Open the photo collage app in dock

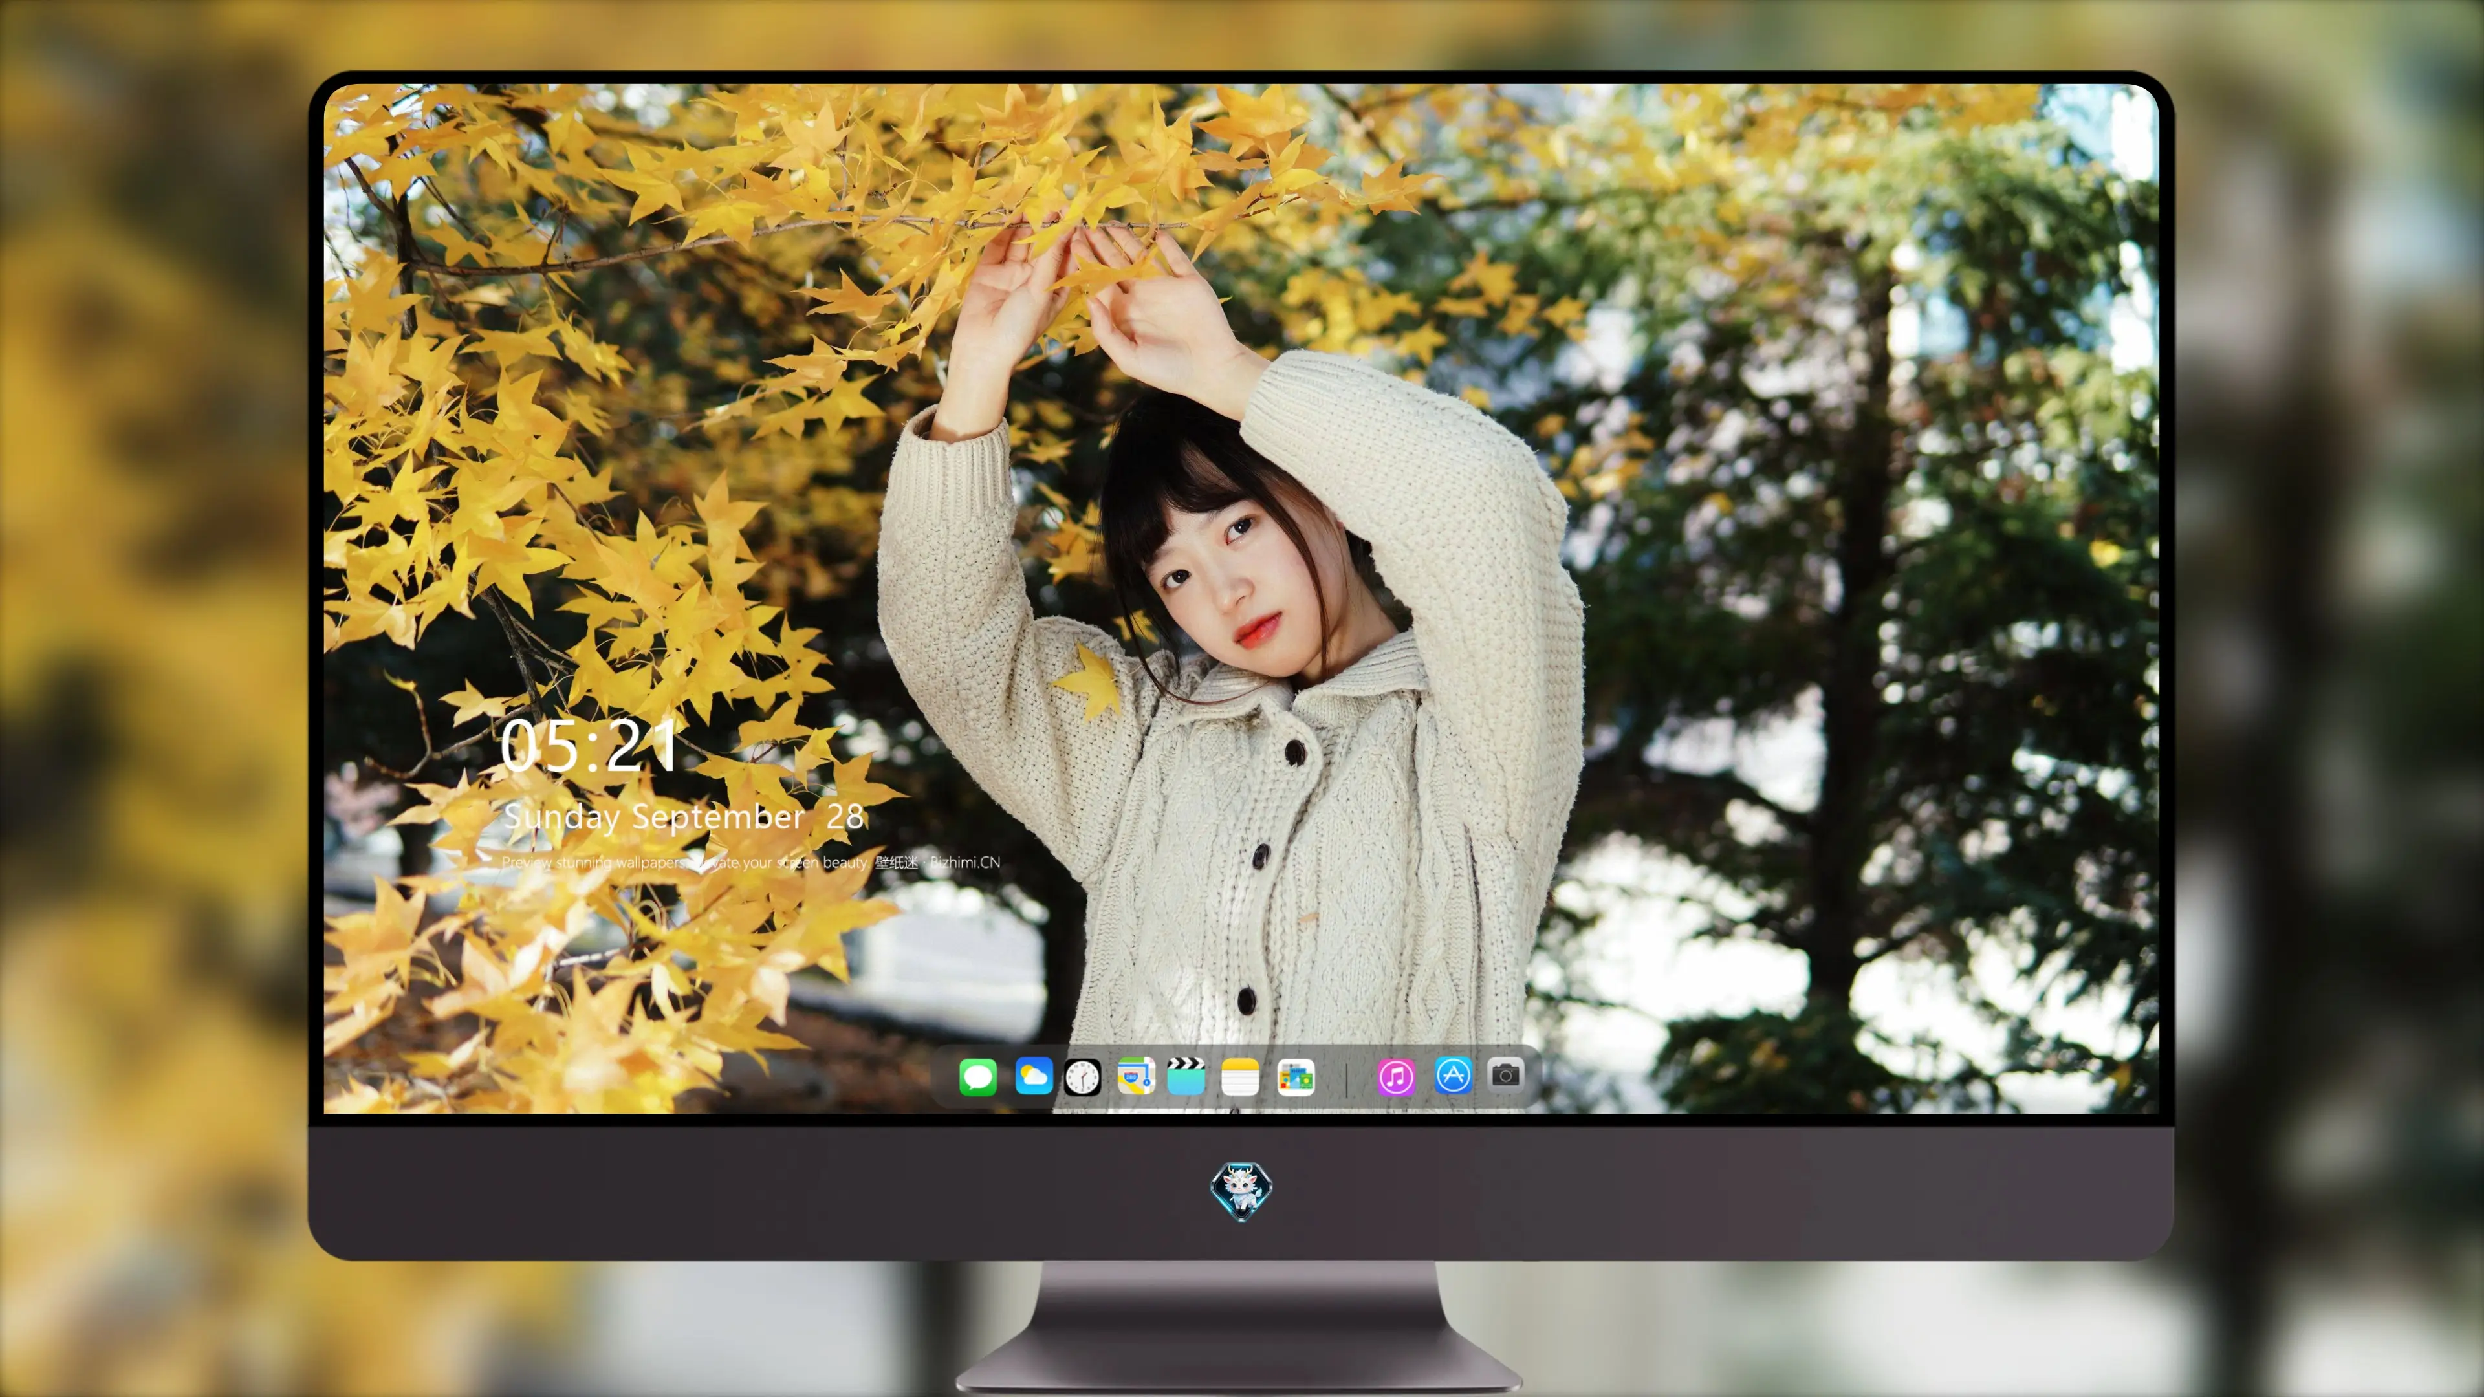tap(1295, 1077)
